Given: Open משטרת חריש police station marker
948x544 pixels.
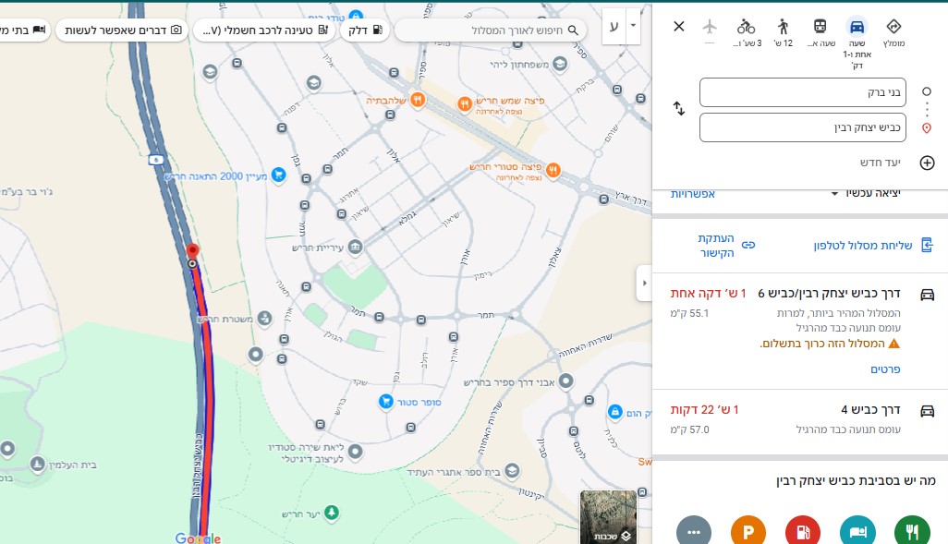Looking at the screenshot, I should click(264, 318).
